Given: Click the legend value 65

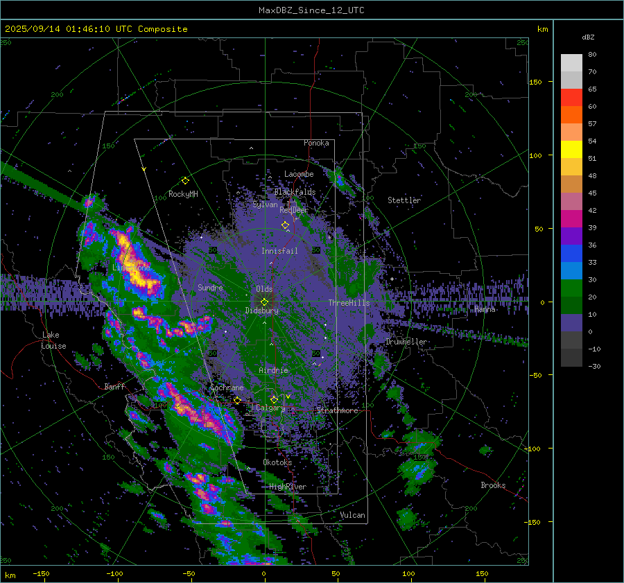Looking at the screenshot, I should (x=592, y=89).
